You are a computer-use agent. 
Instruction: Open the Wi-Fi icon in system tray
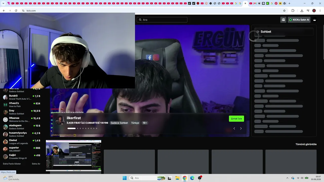[x=298, y=178]
